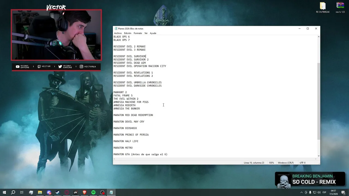Open the clock showing 04:57

pos(334,192)
